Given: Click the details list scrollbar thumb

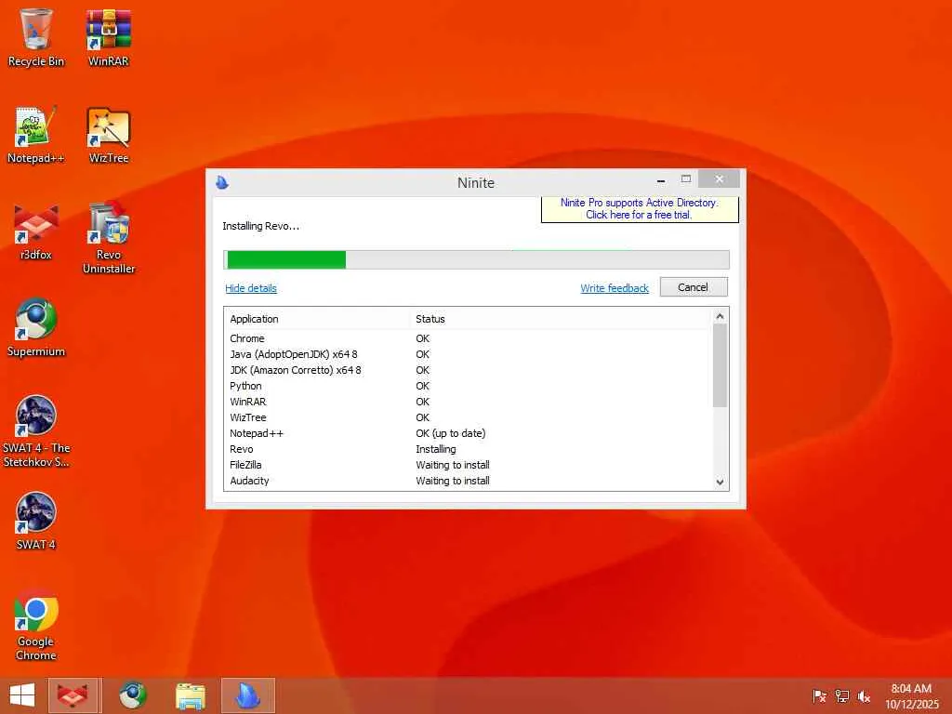Looking at the screenshot, I should 721,365.
